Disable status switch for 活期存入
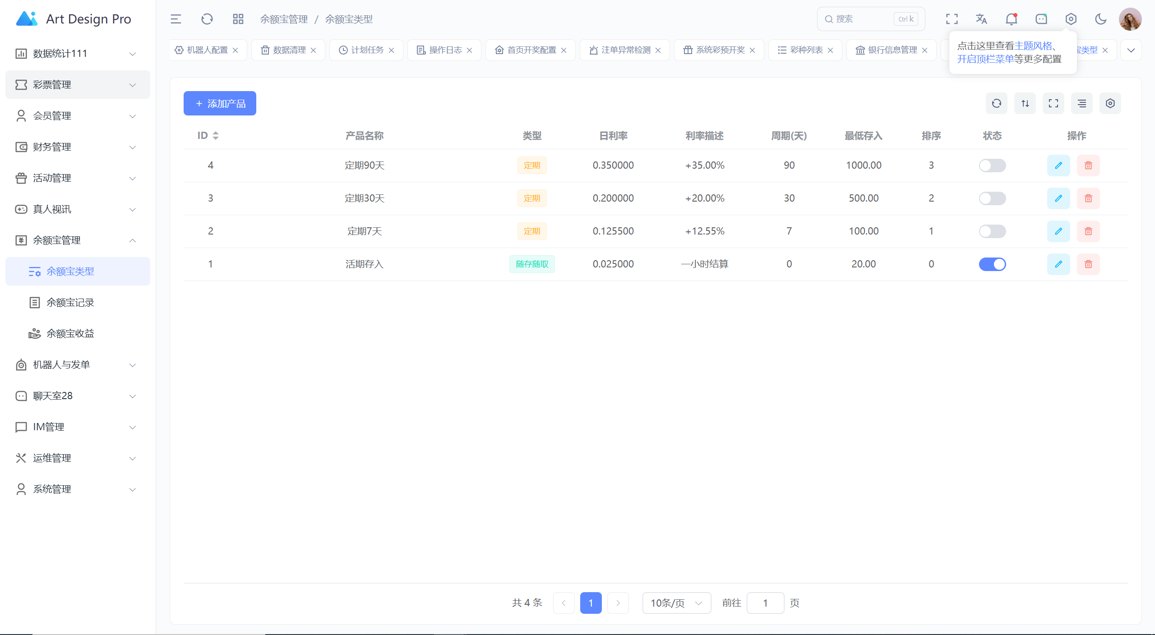Viewport: 1155px width, 635px height. tap(992, 264)
